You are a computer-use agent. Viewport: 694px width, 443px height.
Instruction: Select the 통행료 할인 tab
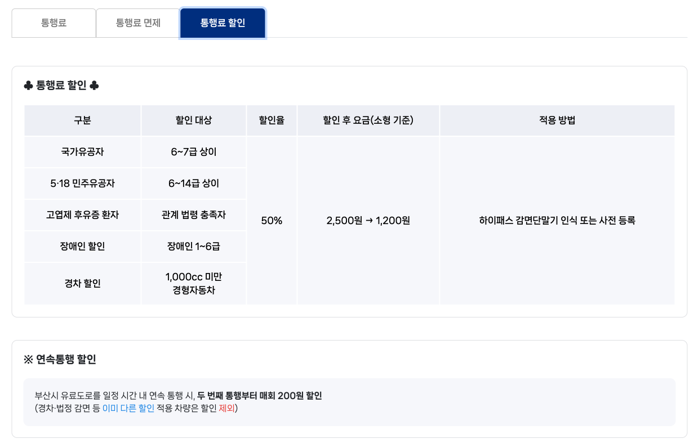point(223,23)
